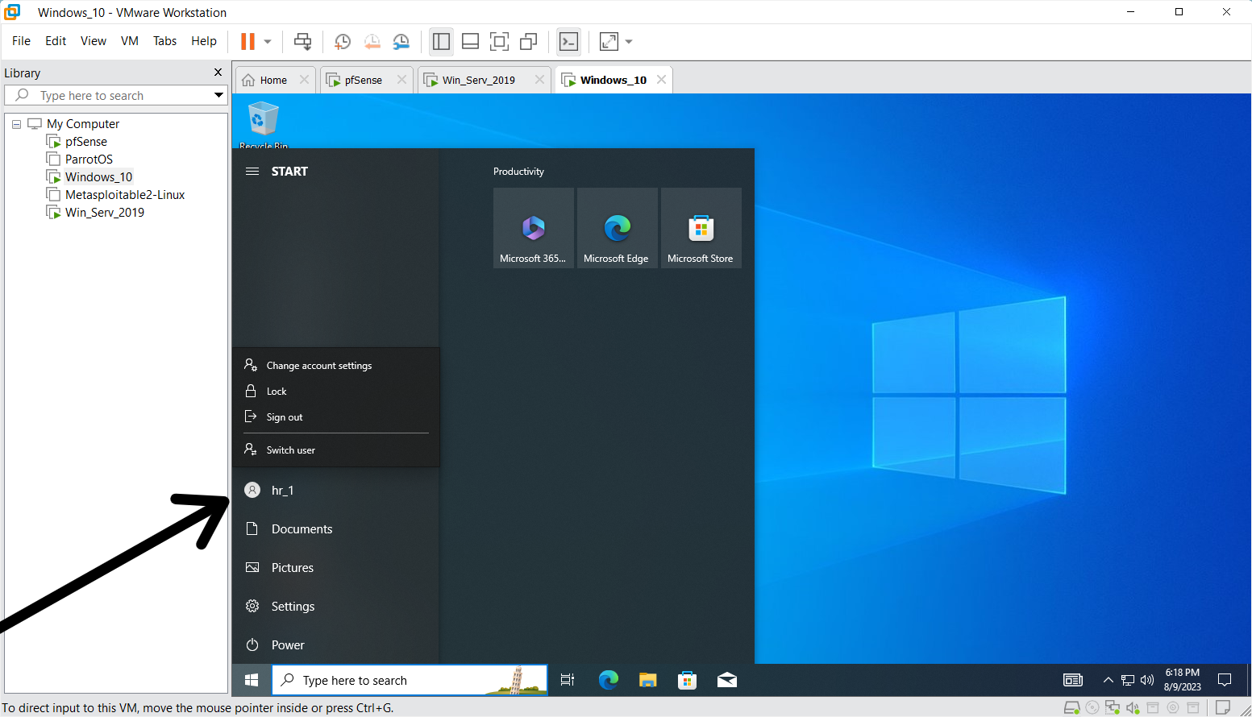Open News and interests on the guest taskbar
The height and width of the screenshot is (717, 1252).
(1073, 681)
